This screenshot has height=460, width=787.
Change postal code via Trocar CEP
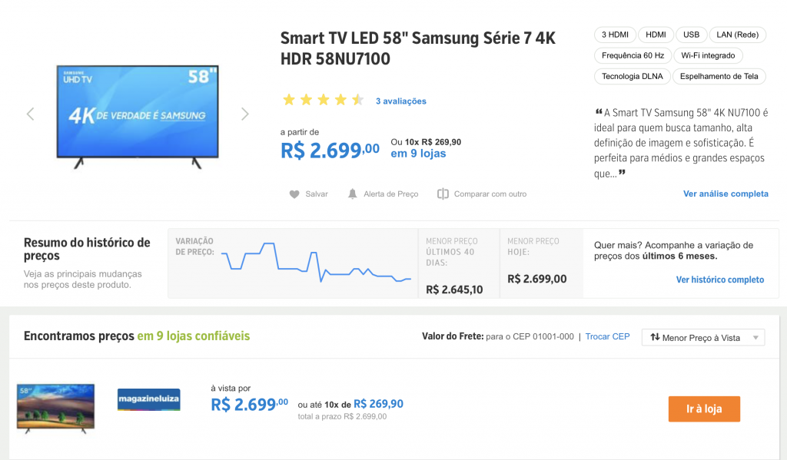coord(607,336)
